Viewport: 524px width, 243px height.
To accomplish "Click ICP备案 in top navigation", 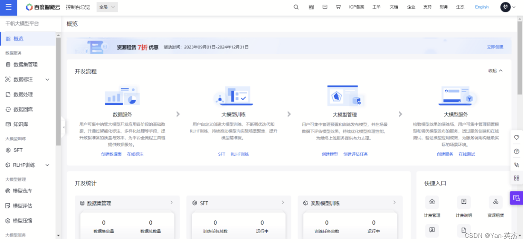I will (x=357, y=7).
